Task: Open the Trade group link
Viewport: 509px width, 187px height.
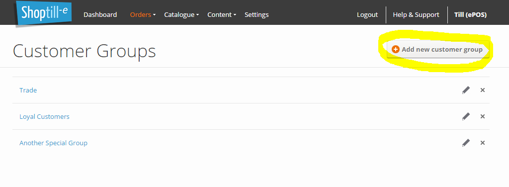Action: tap(28, 90)
